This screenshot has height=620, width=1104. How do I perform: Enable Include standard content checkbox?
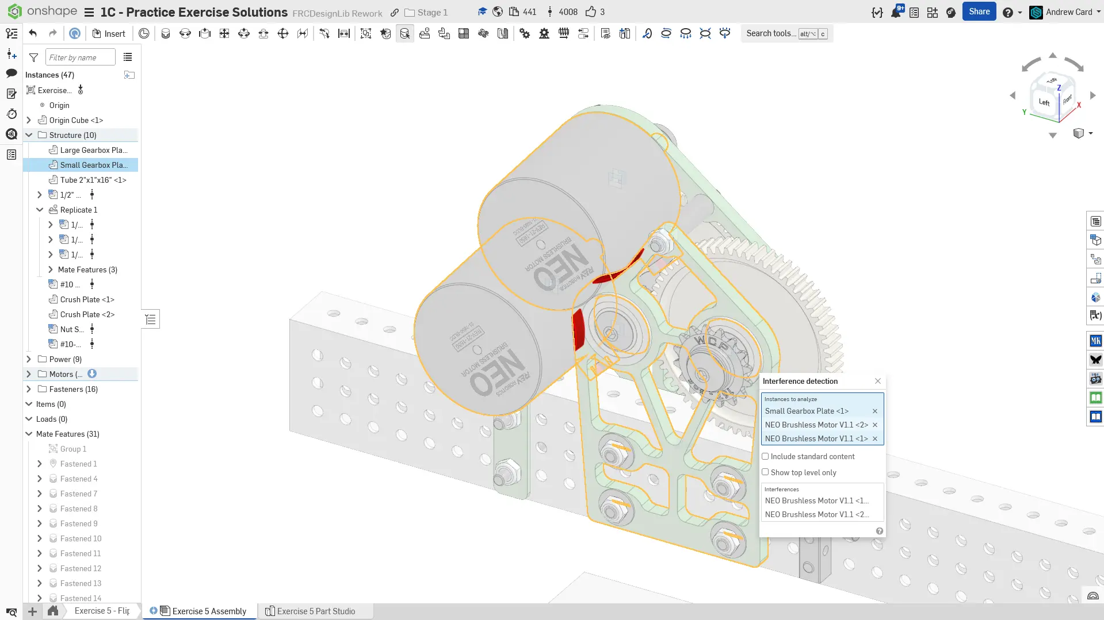click(765, 456)
